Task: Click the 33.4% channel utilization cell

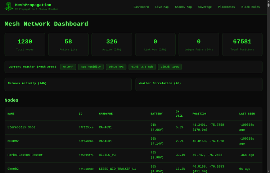Action: pyautogui.click(x=180, y=155)
